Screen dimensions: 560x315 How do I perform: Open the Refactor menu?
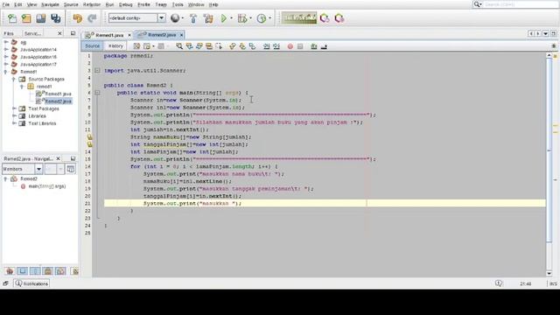coord(92,4)
